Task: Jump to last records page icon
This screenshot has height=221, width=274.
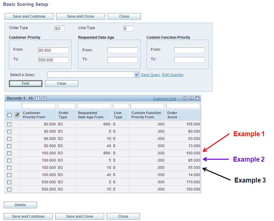Action: click(x=44, y=98)
